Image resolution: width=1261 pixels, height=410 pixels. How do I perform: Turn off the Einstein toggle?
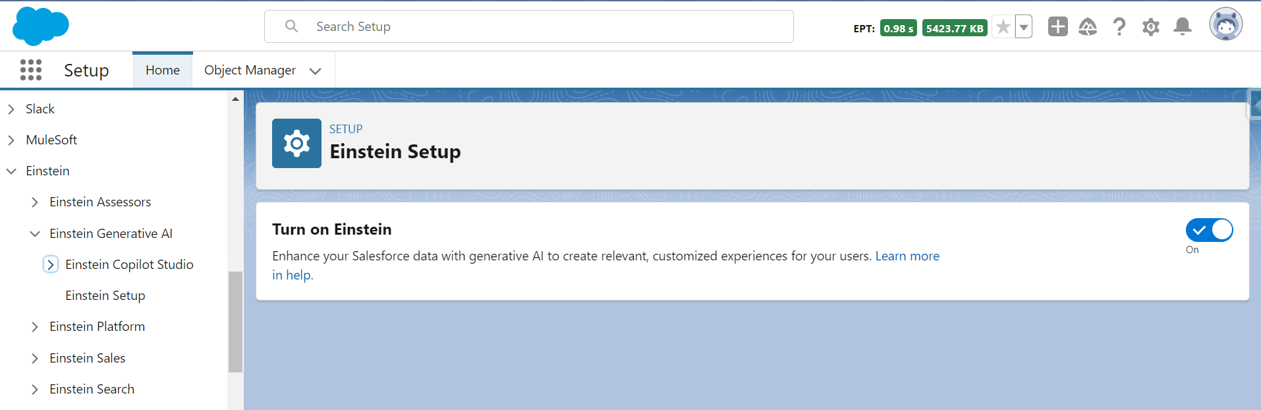point(1209,230)
